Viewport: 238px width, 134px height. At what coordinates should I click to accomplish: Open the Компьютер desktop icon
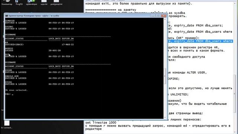pos(7,3)
